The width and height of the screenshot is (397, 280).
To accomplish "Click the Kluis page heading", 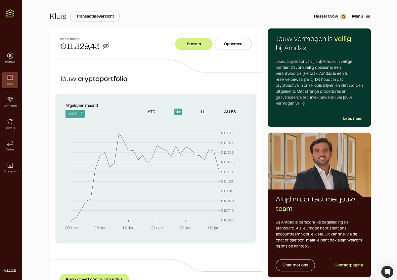I will pos(58,16).
